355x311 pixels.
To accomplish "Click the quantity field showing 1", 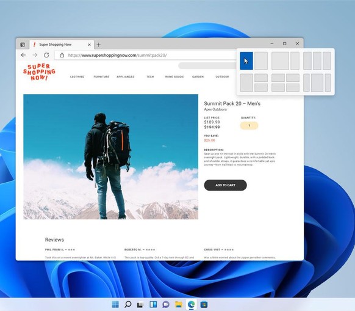I will tap(249, 125).
